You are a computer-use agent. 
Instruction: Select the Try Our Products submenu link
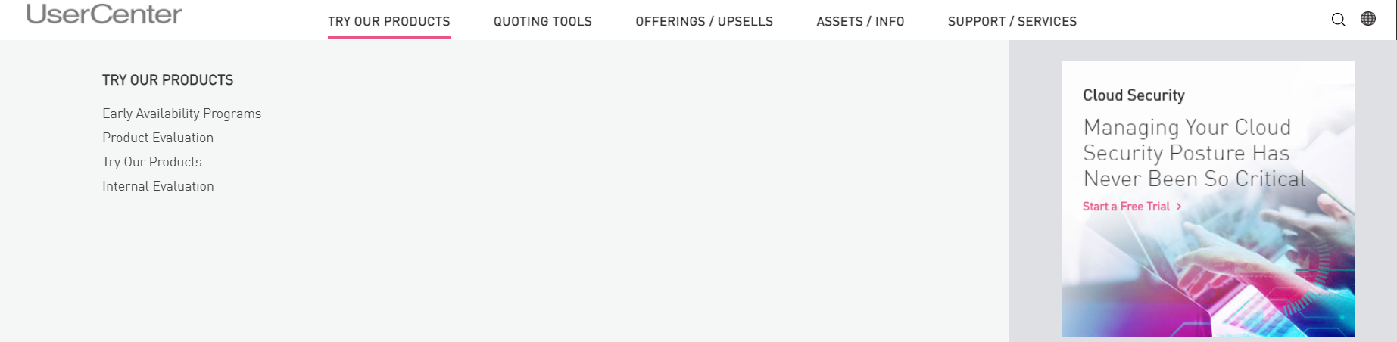point(152,162)
